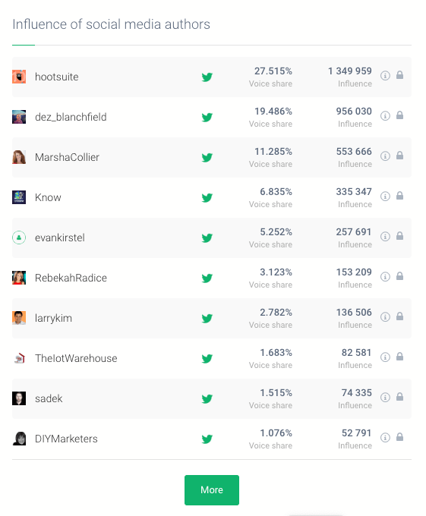Image resolution: width=426 pixels, height=516 pixels.
Task: Click the info icon for hootsuite
Action: (385, 76)
